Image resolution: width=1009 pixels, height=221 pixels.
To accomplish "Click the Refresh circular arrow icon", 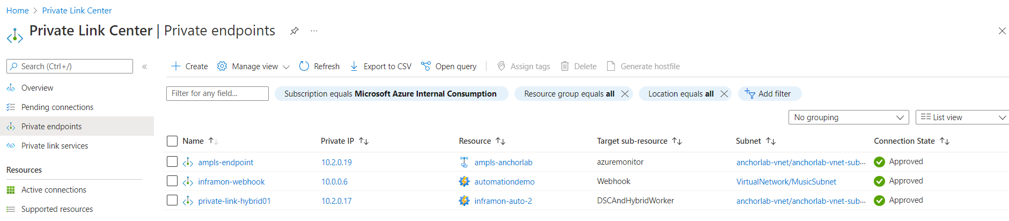I will [304, 66].
